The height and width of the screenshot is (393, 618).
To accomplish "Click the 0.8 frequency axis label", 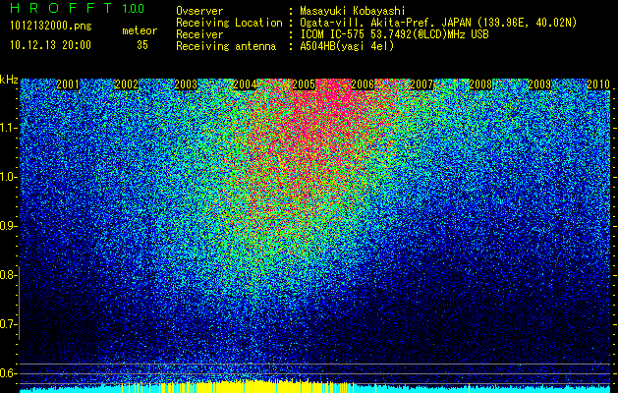I will (7, 275).
